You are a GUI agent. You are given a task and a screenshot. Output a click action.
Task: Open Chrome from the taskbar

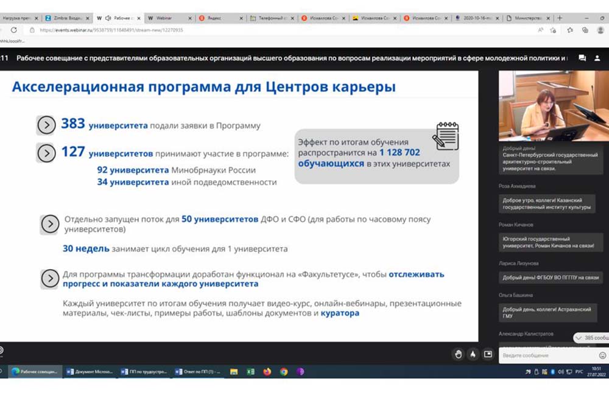click(284, 371)
